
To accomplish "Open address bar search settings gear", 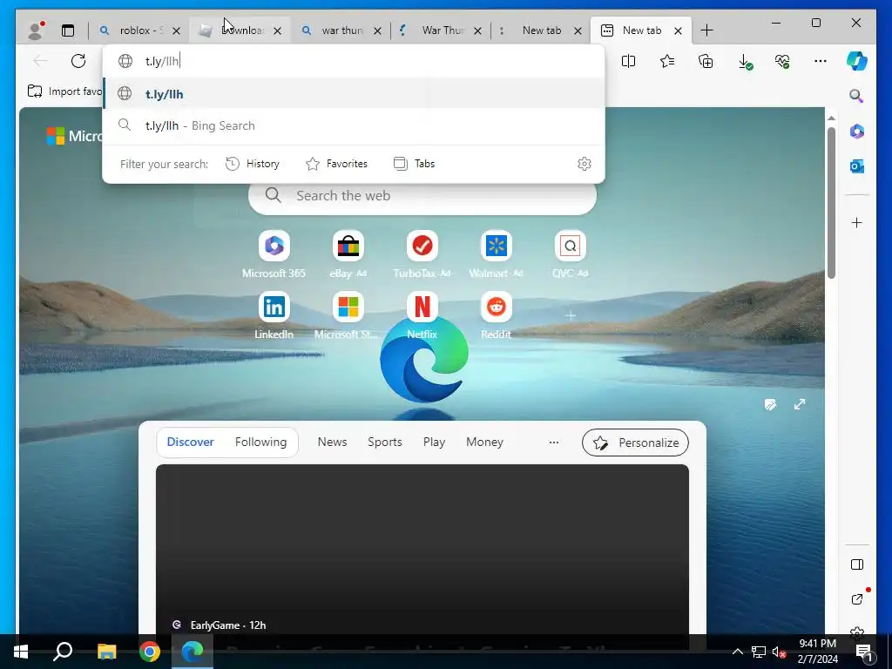I will pos(585,164).
